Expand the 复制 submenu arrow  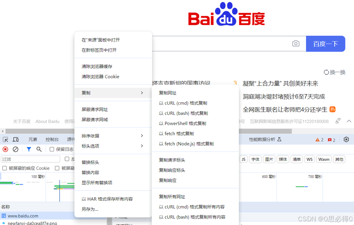pyautogui.click(x=142, y=93)
